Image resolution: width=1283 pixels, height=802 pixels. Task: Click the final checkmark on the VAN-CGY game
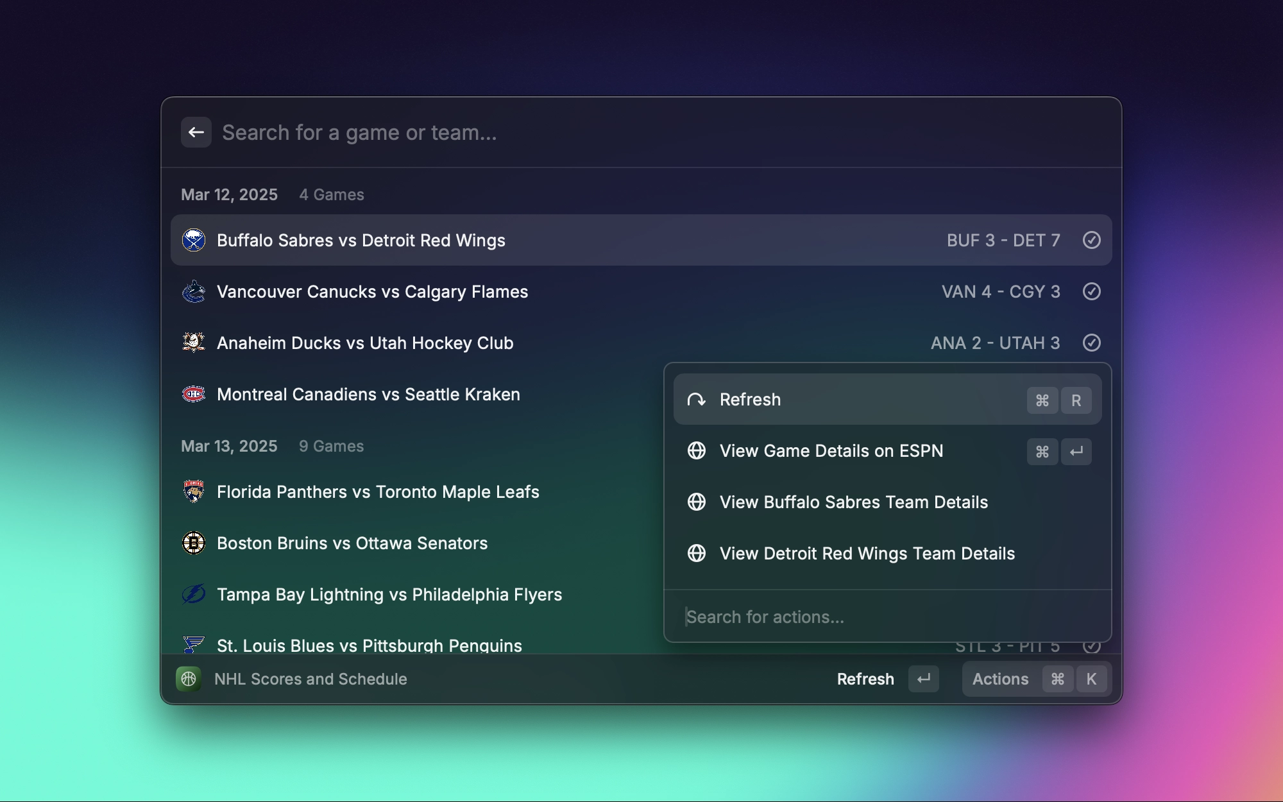1091,291
